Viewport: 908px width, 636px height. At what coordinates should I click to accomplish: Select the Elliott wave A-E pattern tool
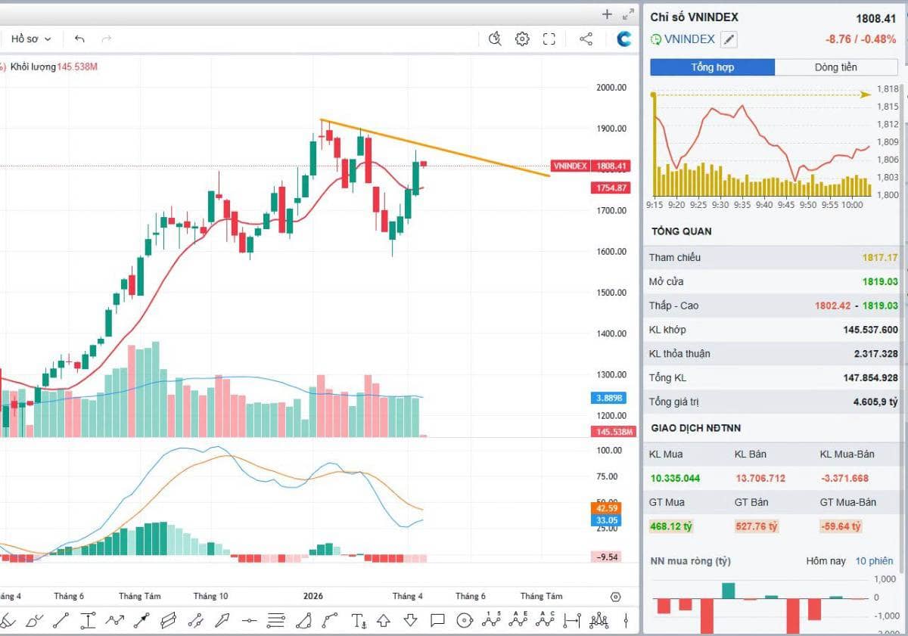click(518, 619)
